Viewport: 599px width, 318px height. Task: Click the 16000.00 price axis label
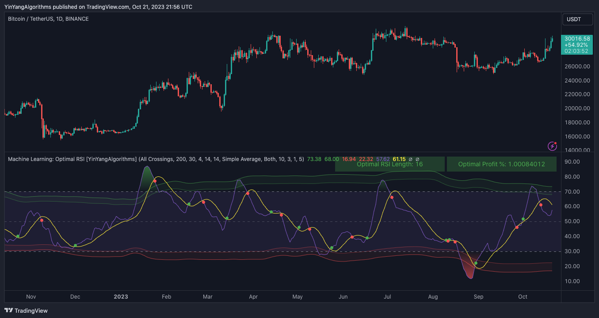[578, 137]
